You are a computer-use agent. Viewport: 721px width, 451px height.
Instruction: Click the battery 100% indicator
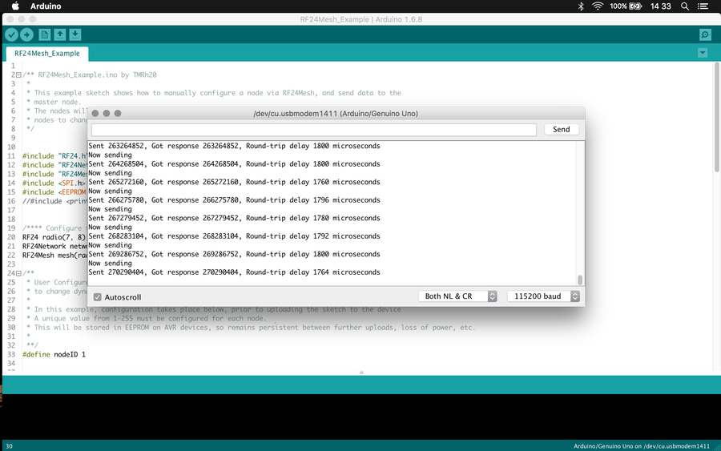click(626, 6)
